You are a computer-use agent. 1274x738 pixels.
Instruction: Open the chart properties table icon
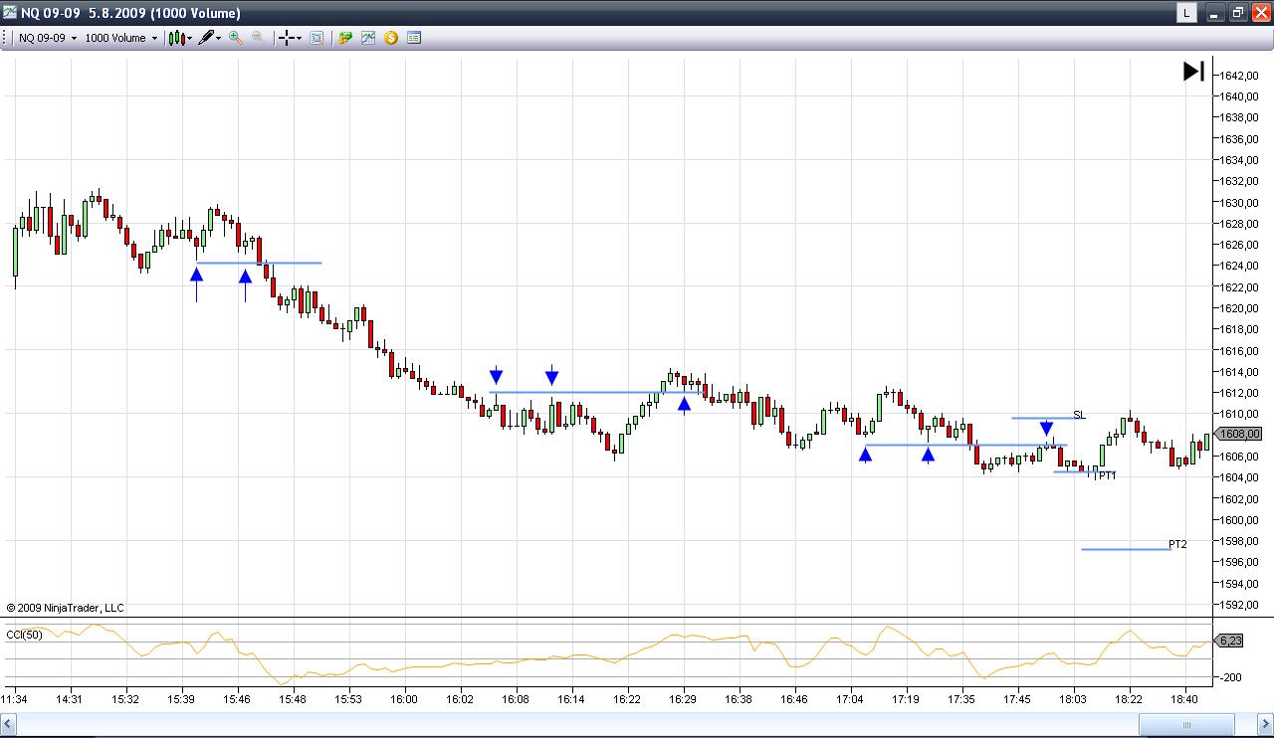pos(414,38)
